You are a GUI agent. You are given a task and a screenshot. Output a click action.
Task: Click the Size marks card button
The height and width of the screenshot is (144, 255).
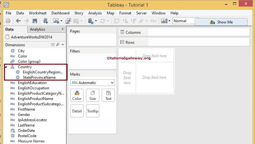[x=93, y=95]
